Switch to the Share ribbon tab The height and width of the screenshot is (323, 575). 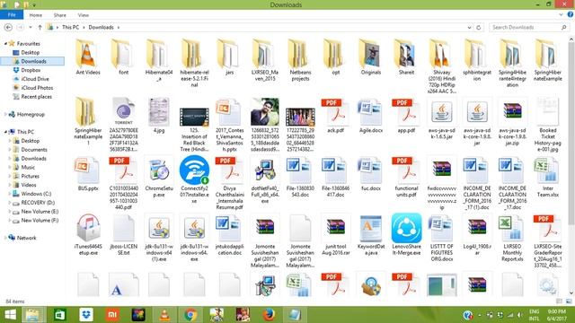point(60,15)
